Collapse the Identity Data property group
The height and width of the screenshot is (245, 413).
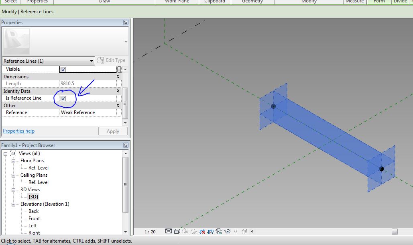pos(118,91)
